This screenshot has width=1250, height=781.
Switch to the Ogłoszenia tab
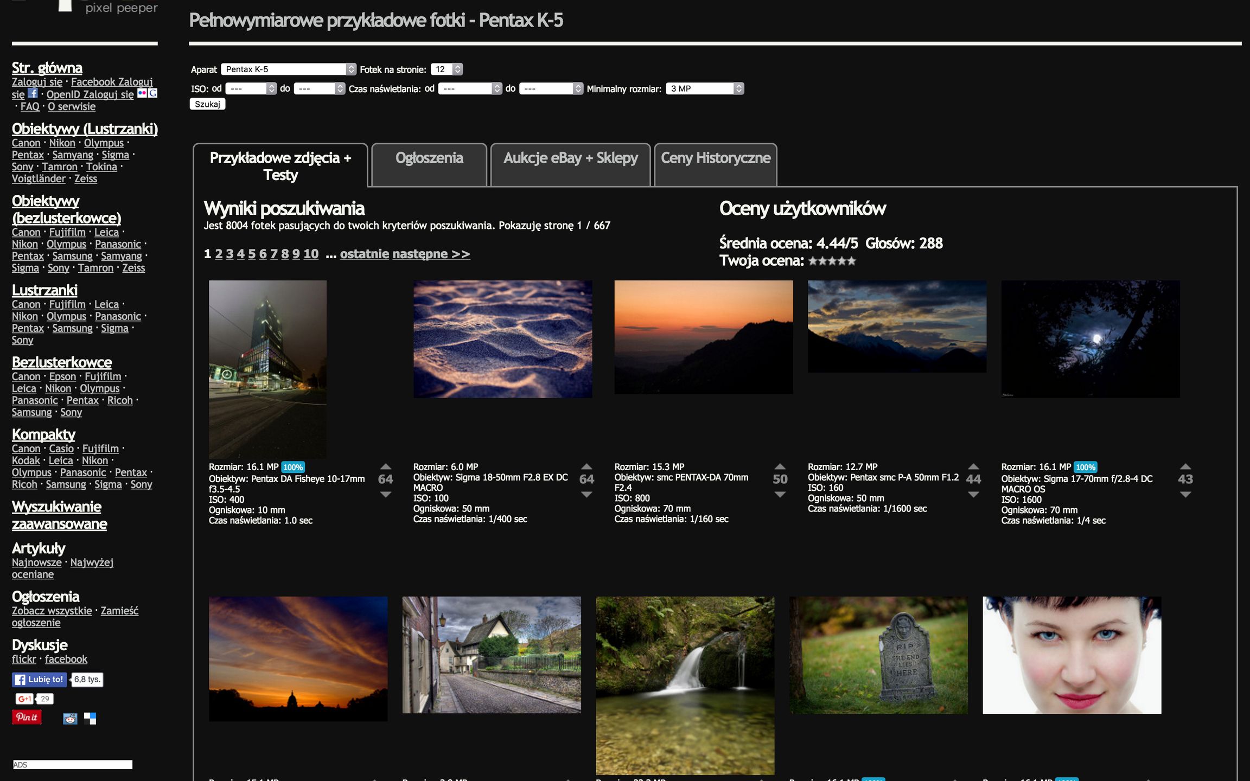click(x=429, y=158)
